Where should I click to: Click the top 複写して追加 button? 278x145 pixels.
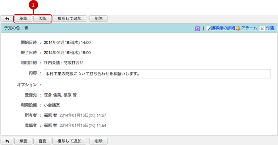click(69, 19)
